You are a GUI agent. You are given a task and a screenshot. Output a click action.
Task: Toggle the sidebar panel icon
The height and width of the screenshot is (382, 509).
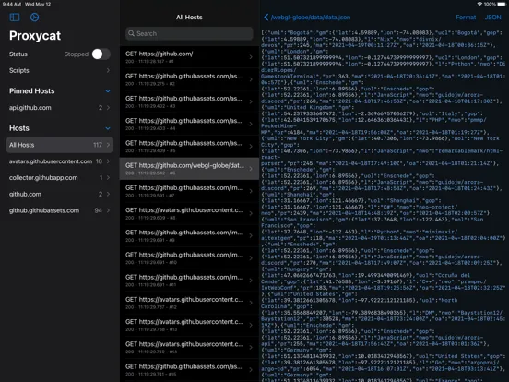click(15, 18)
